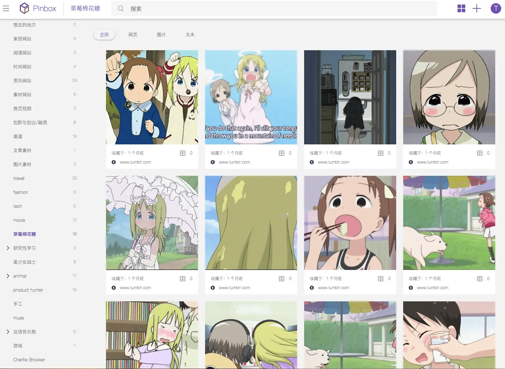
Task: Click tumblr site icon on blonde hair back card
Action: tap(213, 288)
